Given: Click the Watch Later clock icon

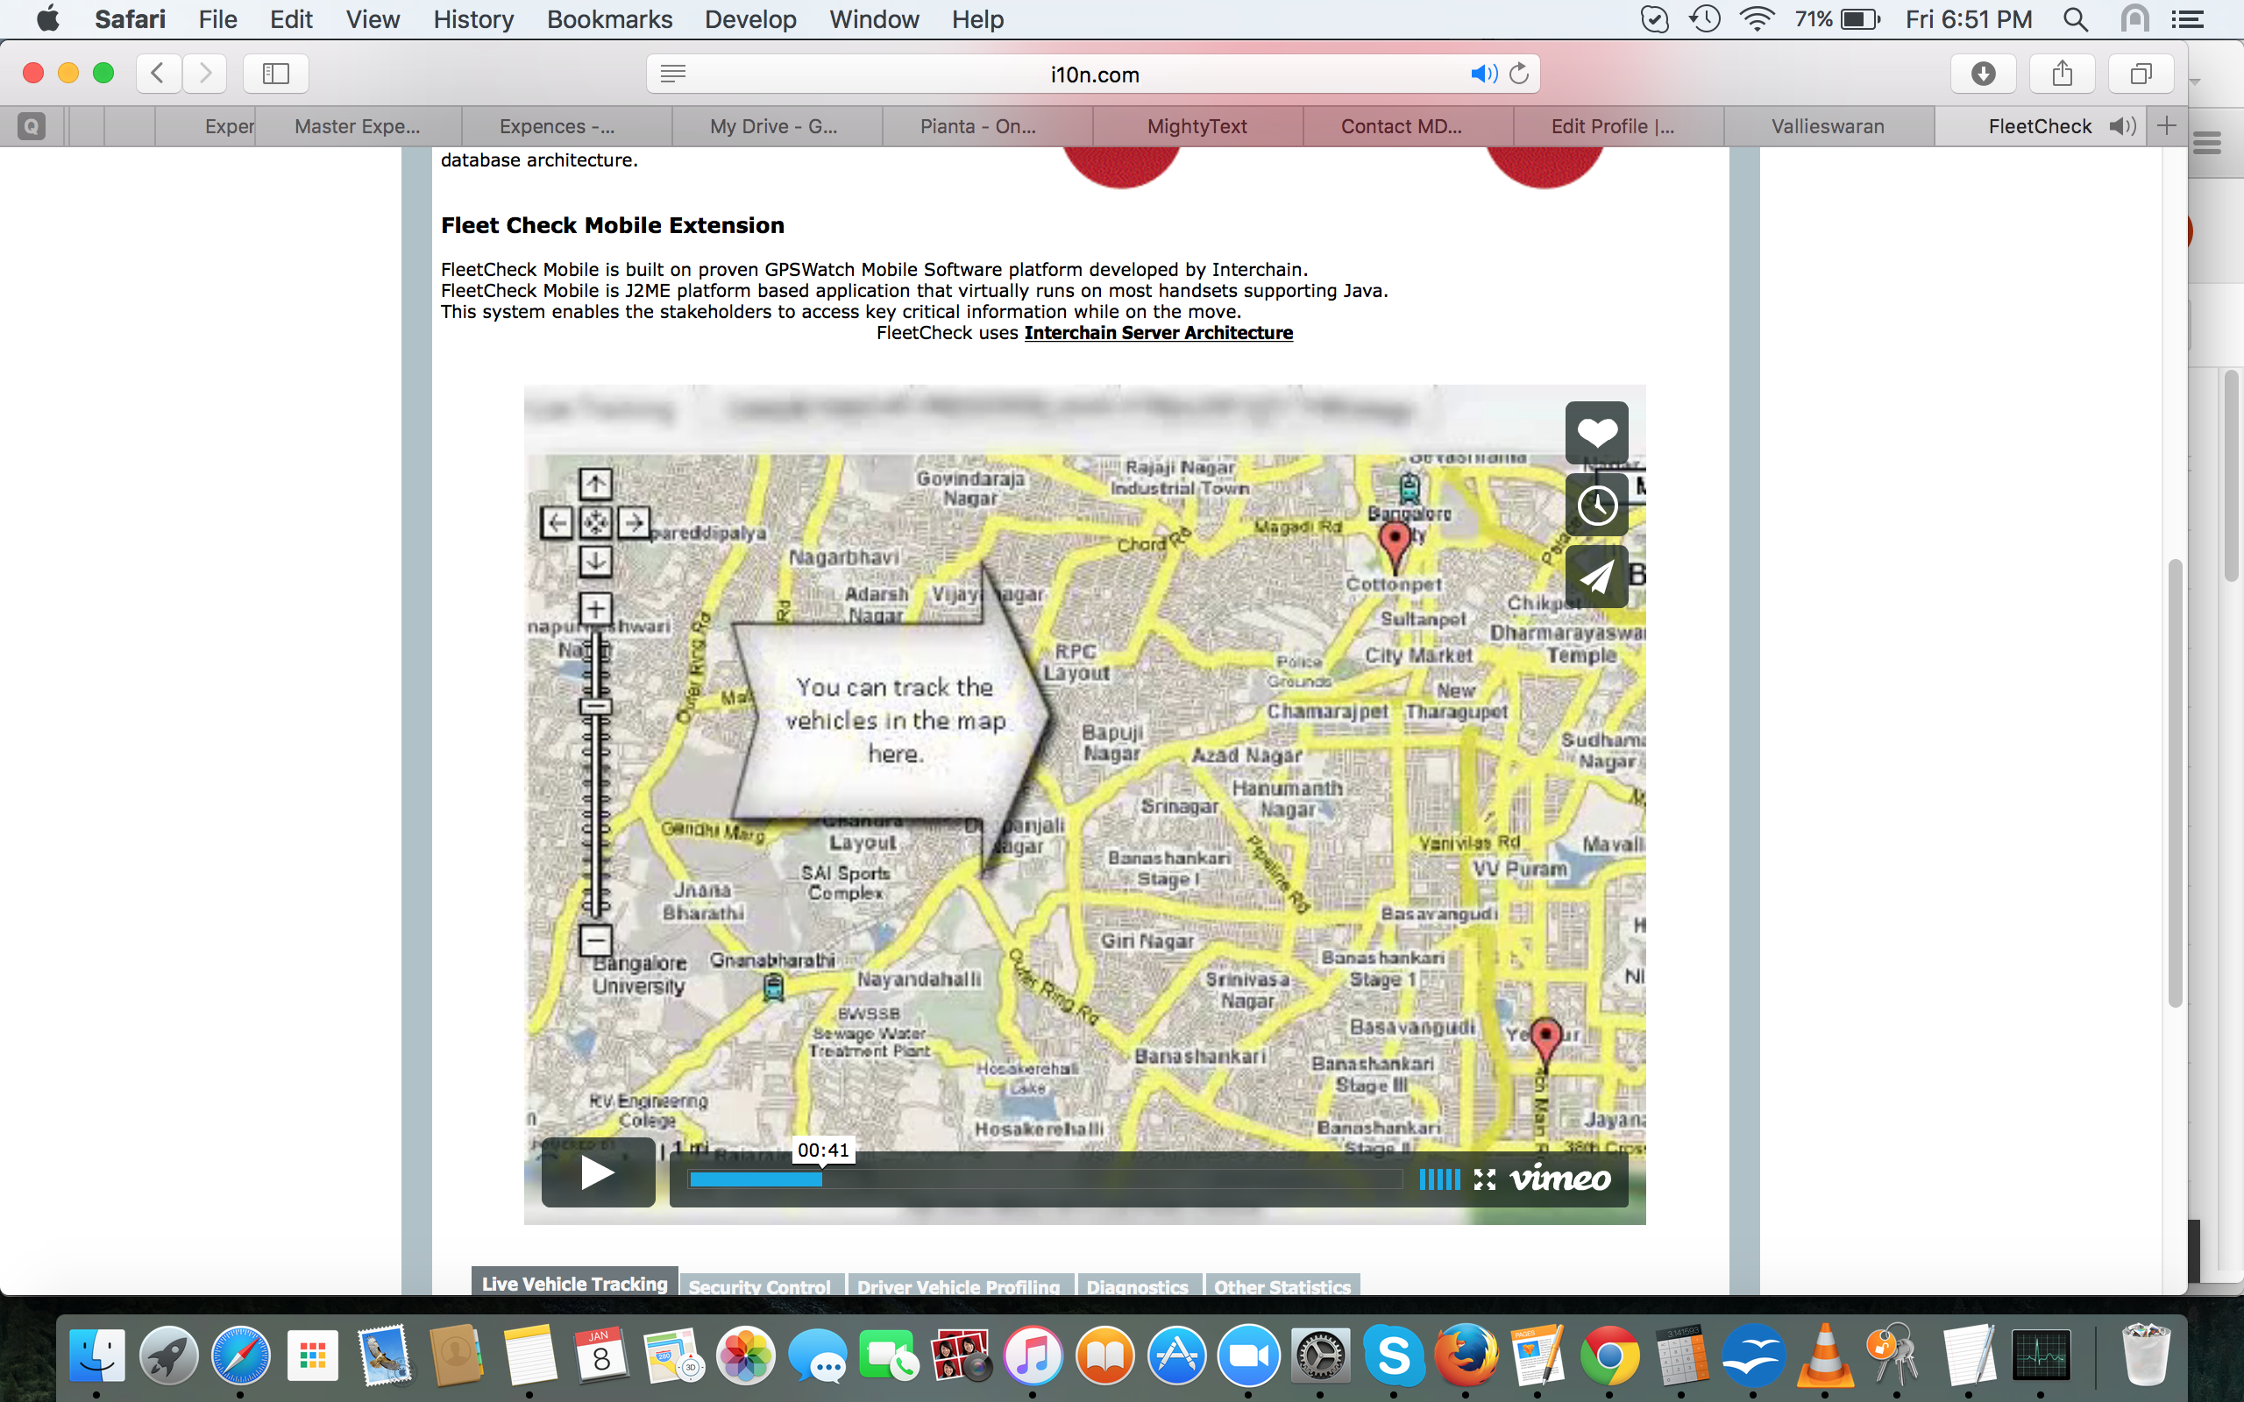Looking at the screenshot, I should coord(1596,505).
